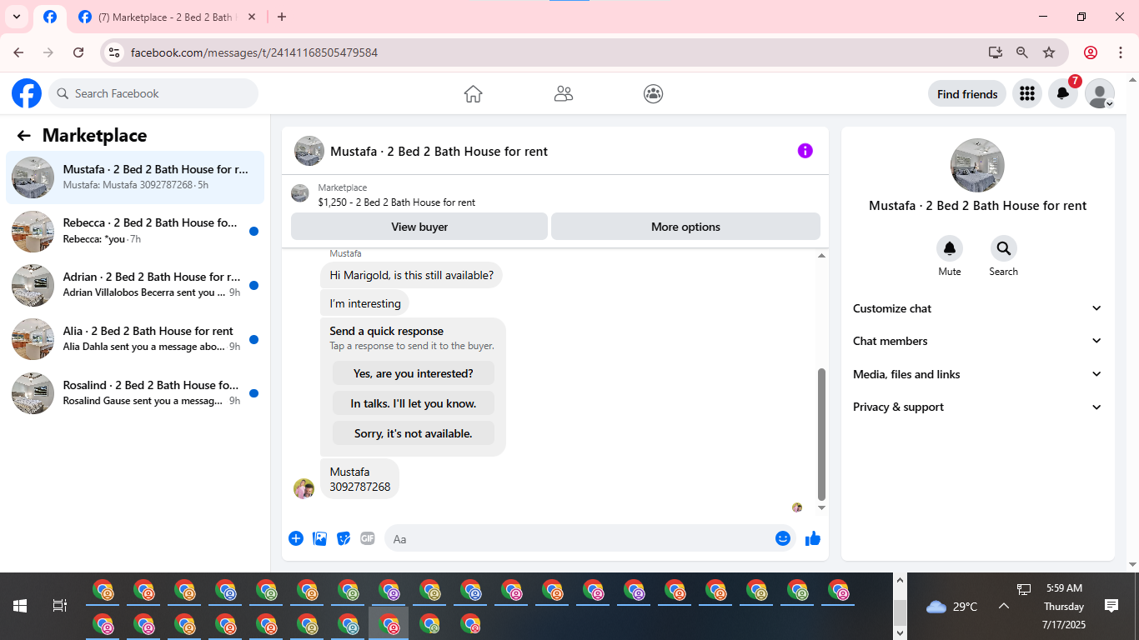
Task: Click the '$1,250 - 2 Bed 2 Bath House for rent' listing text
Action: click(x=397, y=202)
